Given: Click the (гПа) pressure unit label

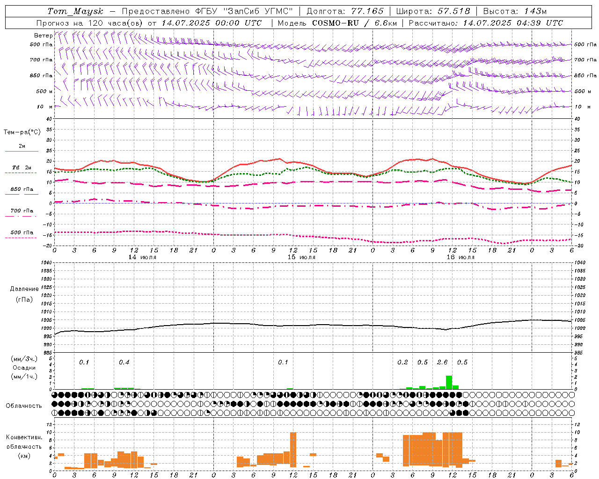Looking at the screenshot, I should pos(24,300).
